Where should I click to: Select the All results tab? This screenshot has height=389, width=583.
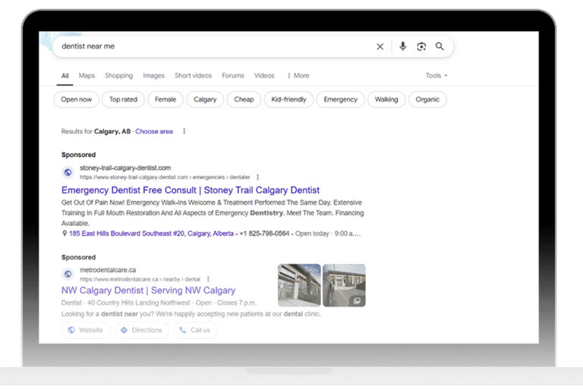point(65,76)
